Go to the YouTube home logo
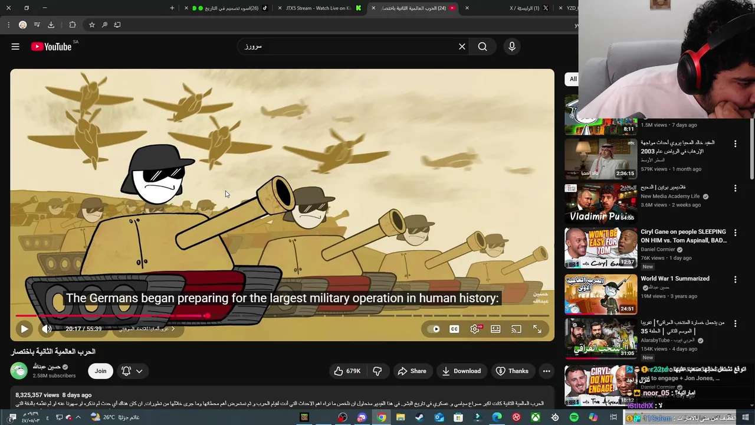755x425 pixels. pyautogui.click(x=51, y=47)
